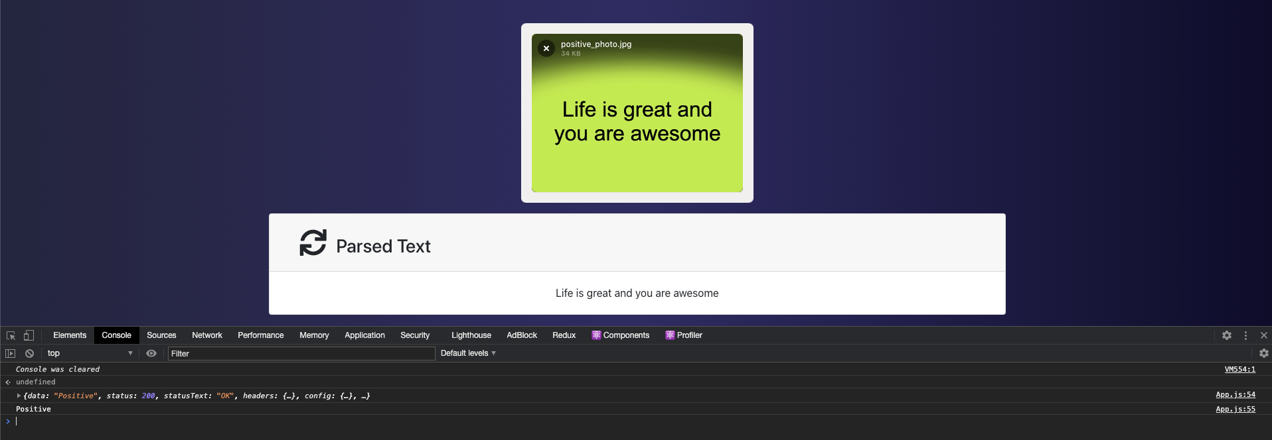Show the console sidebar icon

tap(10, 353)
